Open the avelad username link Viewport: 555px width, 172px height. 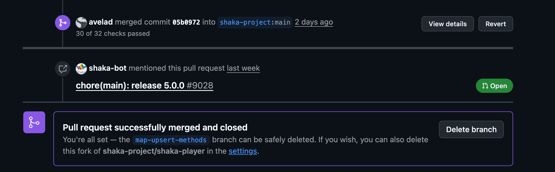coord(101,22)
